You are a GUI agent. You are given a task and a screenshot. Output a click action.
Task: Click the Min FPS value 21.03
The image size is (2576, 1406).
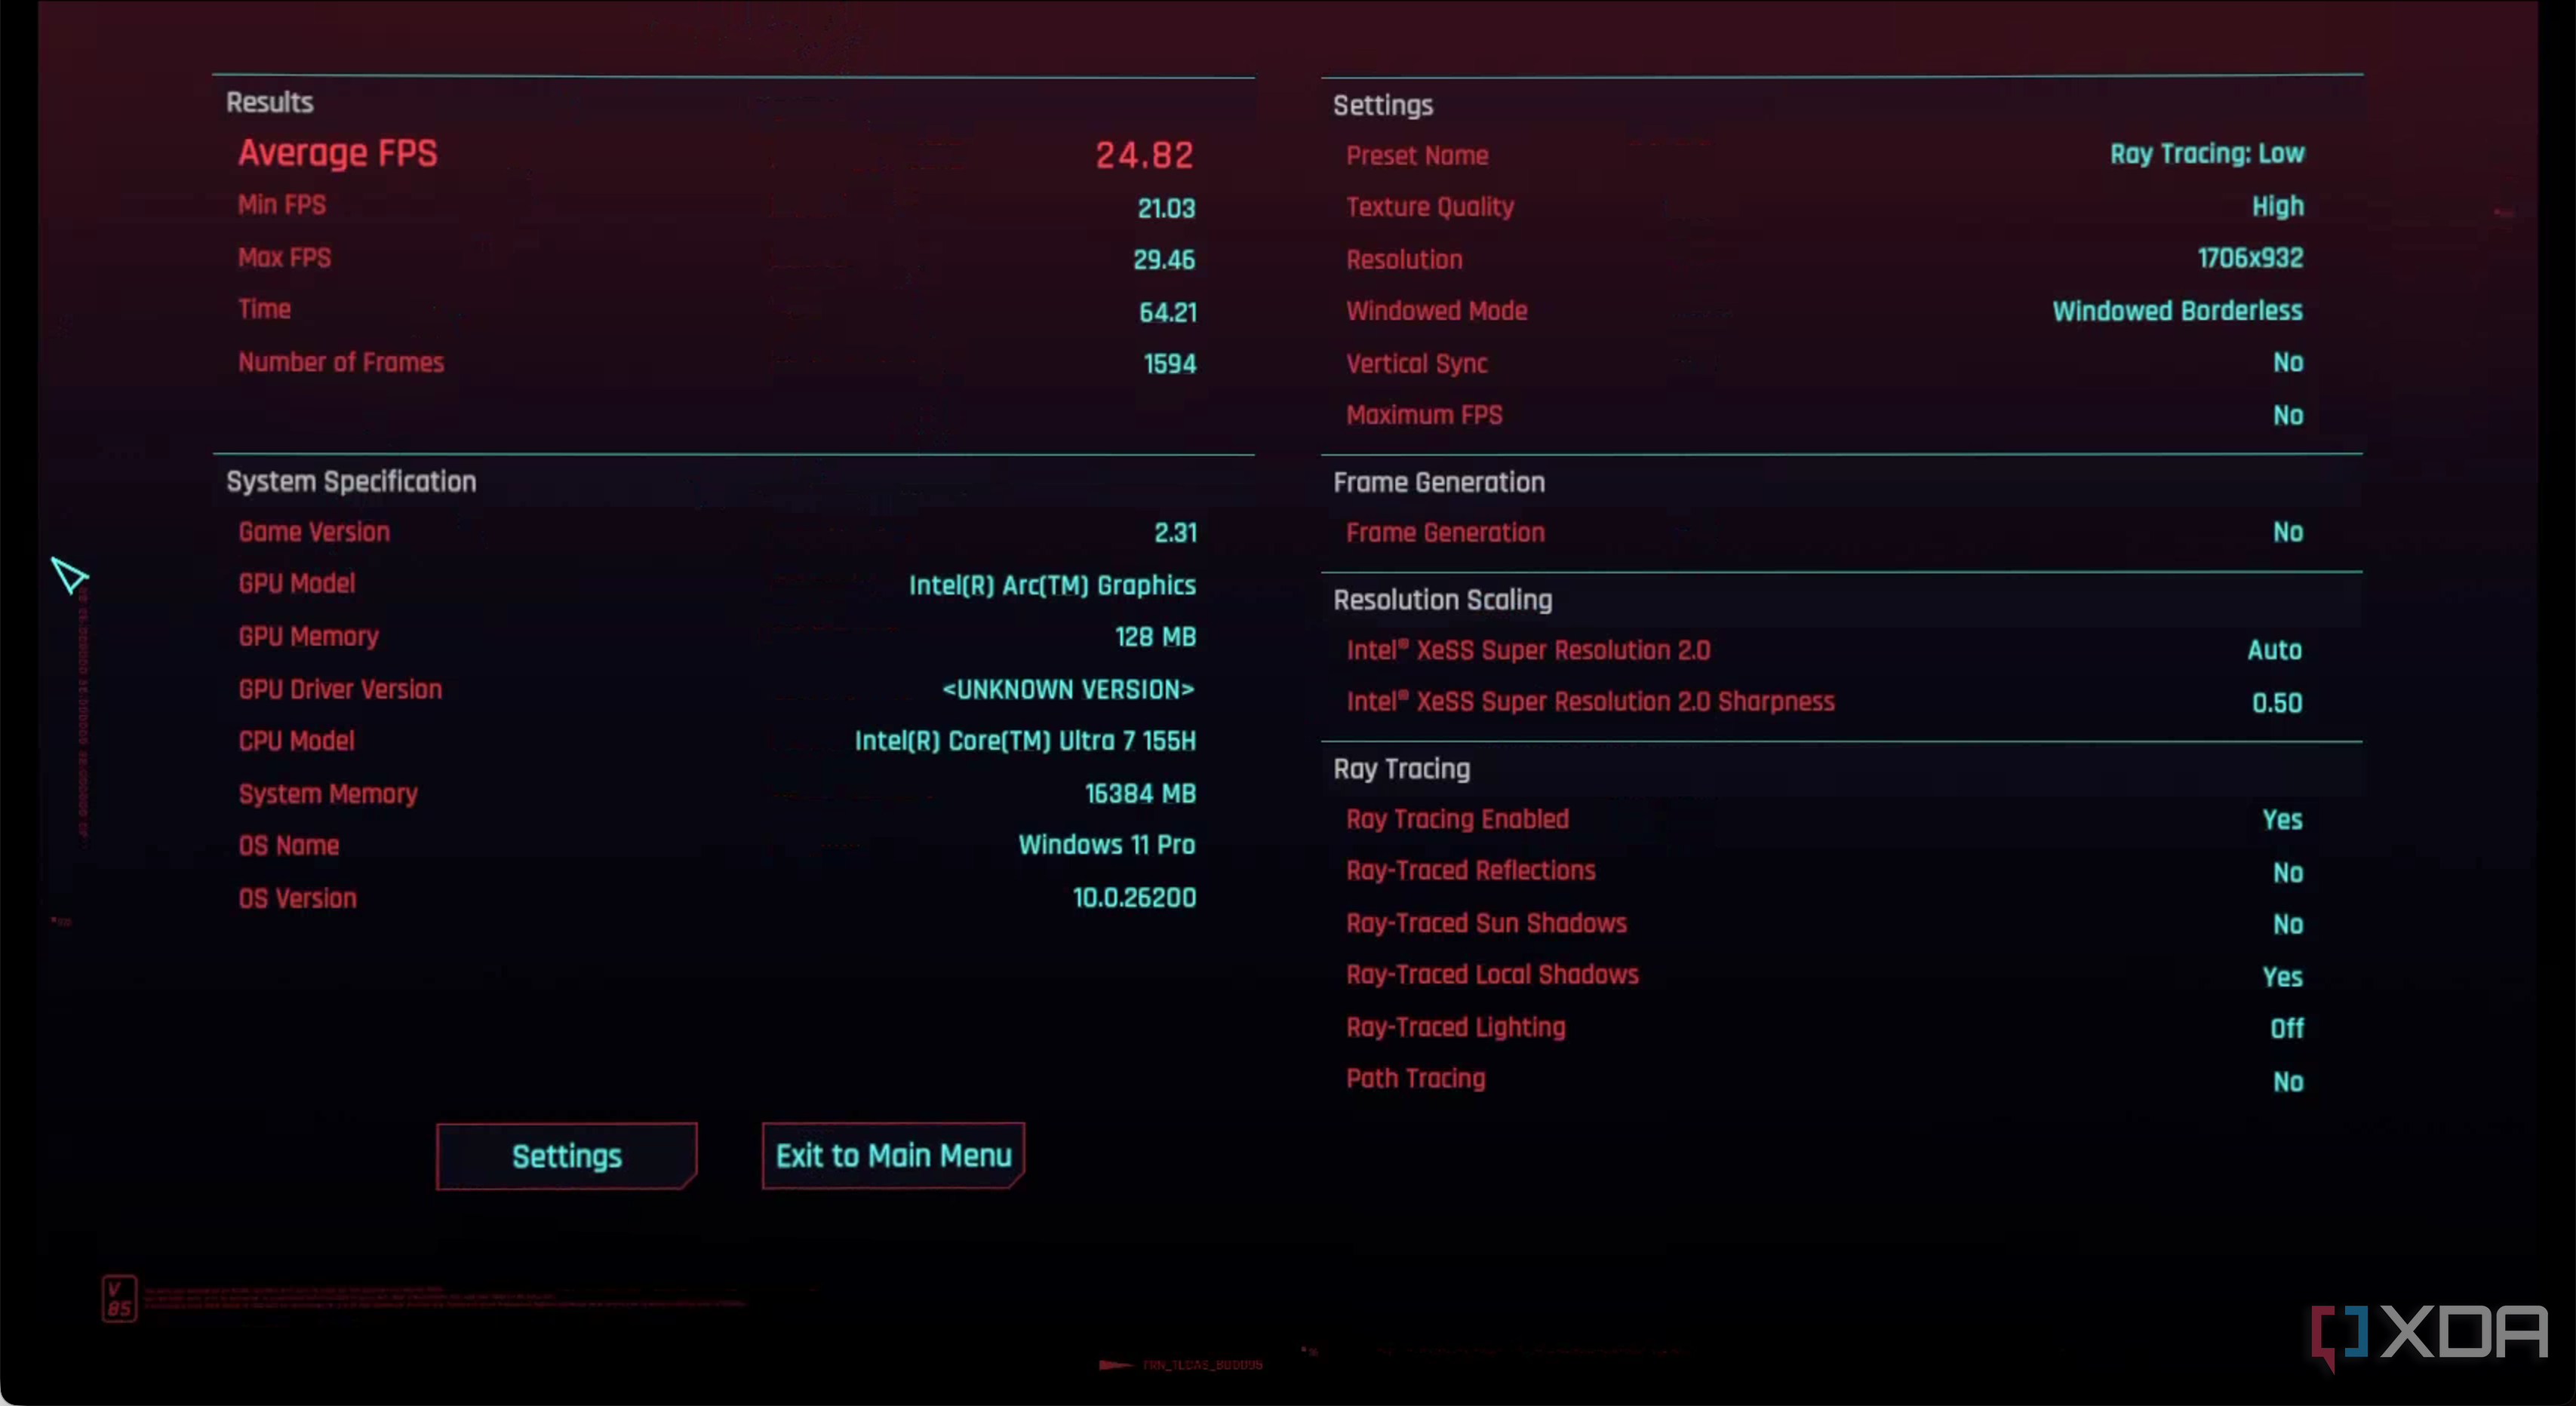1166,208
